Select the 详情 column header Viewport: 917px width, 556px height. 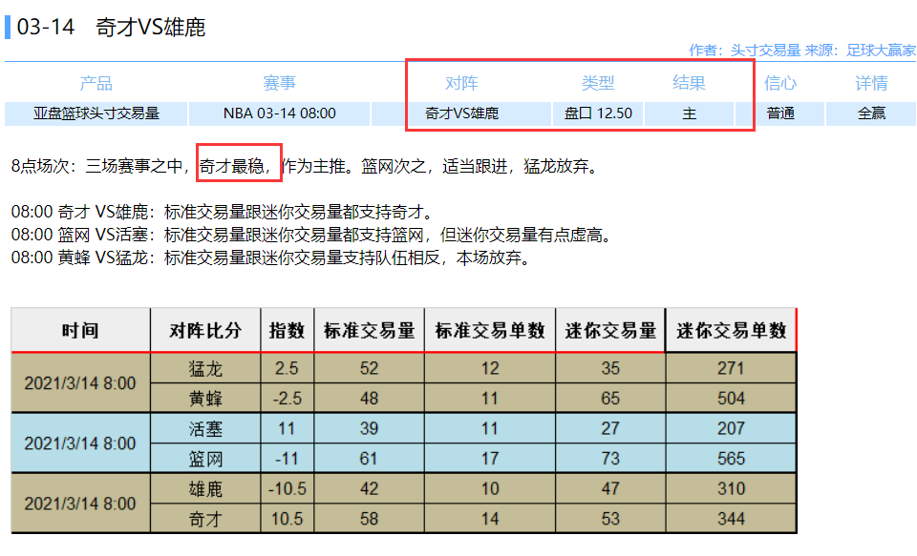871,83
